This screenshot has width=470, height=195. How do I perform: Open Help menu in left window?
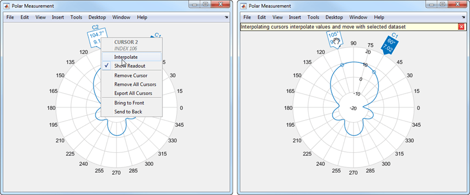(x=142, y=17)
